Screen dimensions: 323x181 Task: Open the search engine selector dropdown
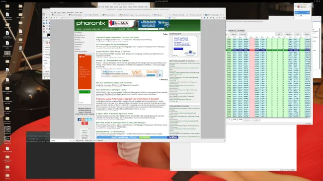tap(170, 18)
